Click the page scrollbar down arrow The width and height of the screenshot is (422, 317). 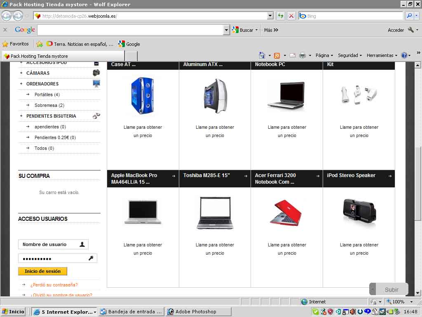417,293
